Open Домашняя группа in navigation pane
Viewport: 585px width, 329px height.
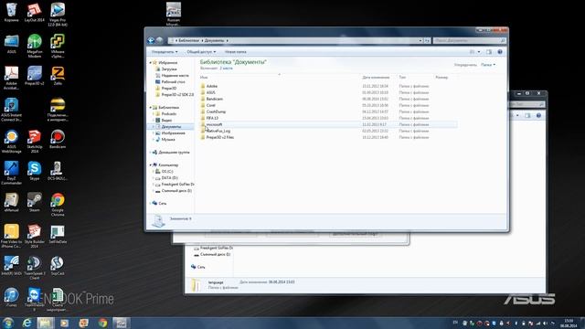click(x=174, y=153)
